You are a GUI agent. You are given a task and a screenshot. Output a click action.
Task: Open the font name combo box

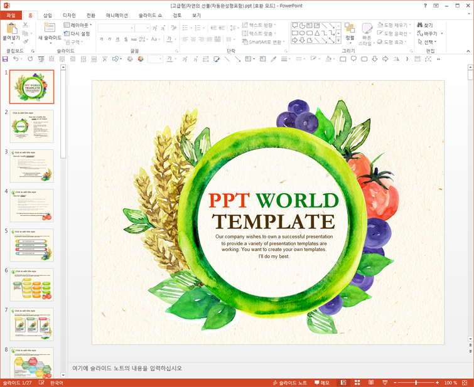(x=116, y=28)
